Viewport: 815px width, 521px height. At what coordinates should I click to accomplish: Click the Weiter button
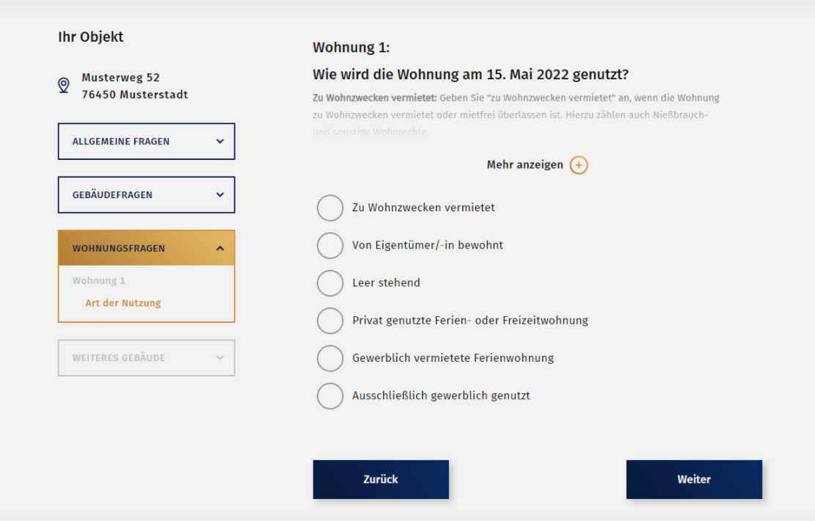(694, 479)
